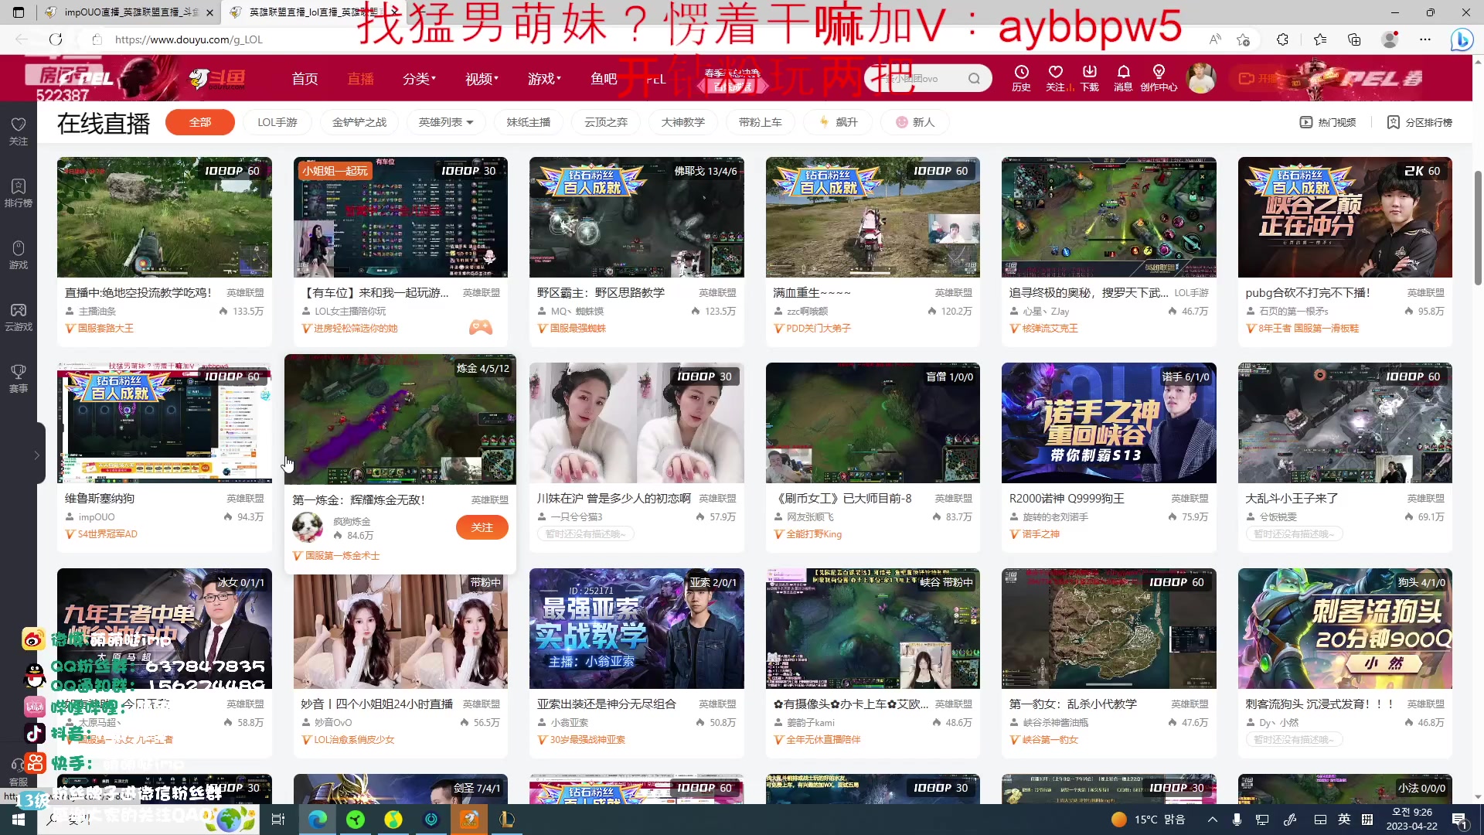Open the 维鲁斯塞纳狗 stream thumbnail
The height and width of the screenshot is (835, 1484).
tap(164, 423)
